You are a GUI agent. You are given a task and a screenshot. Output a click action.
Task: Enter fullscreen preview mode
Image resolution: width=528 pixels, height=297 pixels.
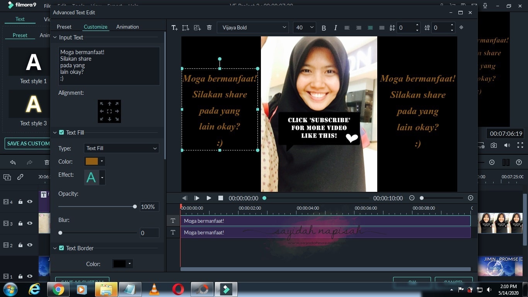click(x=519, y=145)
